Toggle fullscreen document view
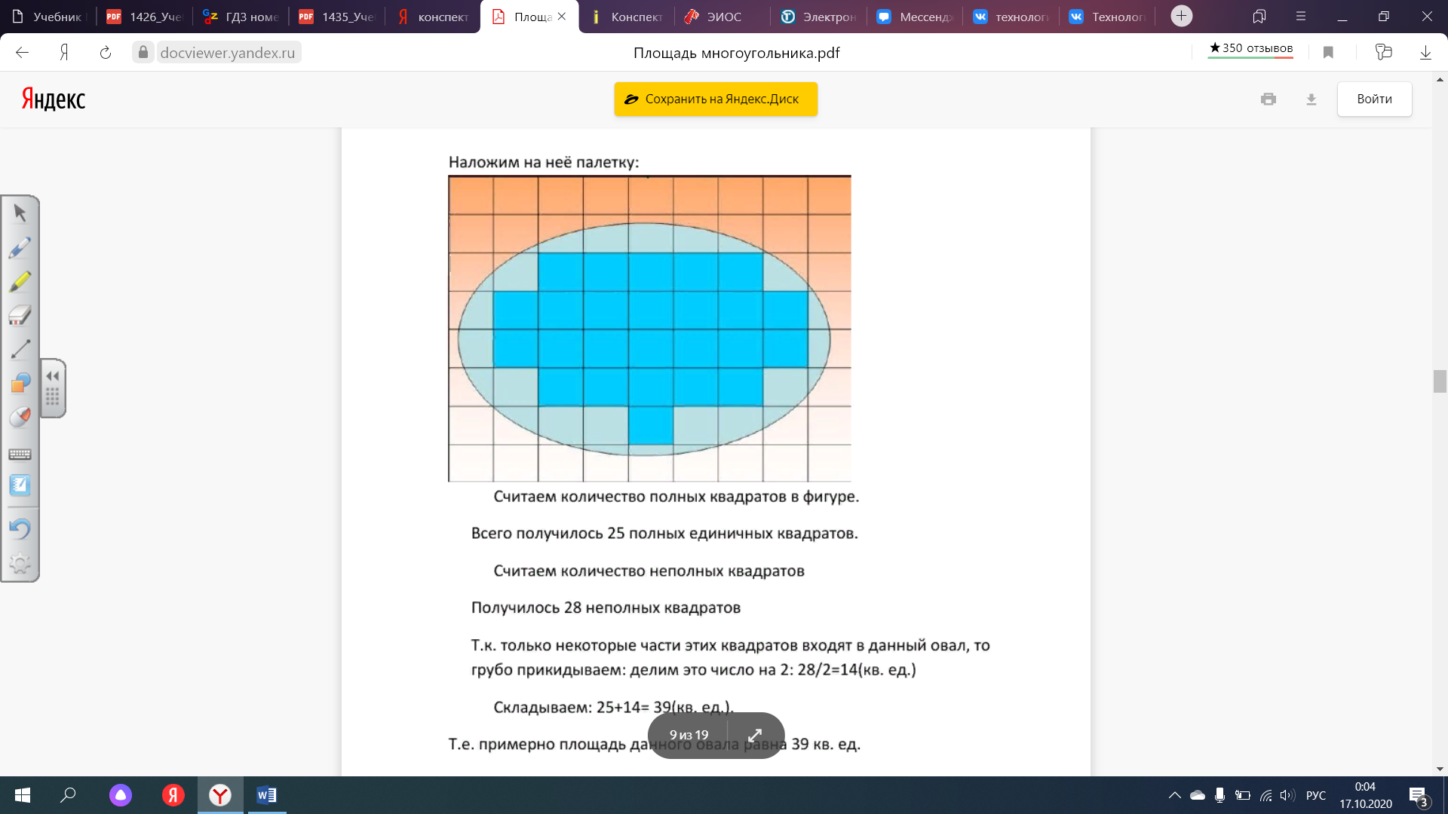 [x=755, y=735]
